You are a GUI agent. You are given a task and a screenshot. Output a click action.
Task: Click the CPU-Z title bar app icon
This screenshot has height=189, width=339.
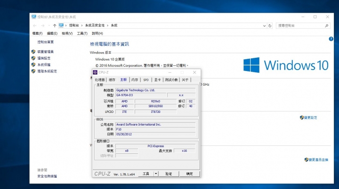pyautogui.click(x=95, y=72)
